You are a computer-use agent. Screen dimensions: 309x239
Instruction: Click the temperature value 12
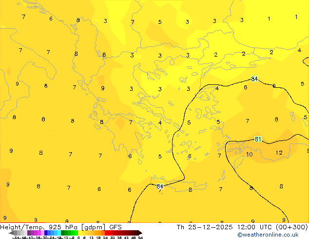pyautogui.click(x=279, y=153)
